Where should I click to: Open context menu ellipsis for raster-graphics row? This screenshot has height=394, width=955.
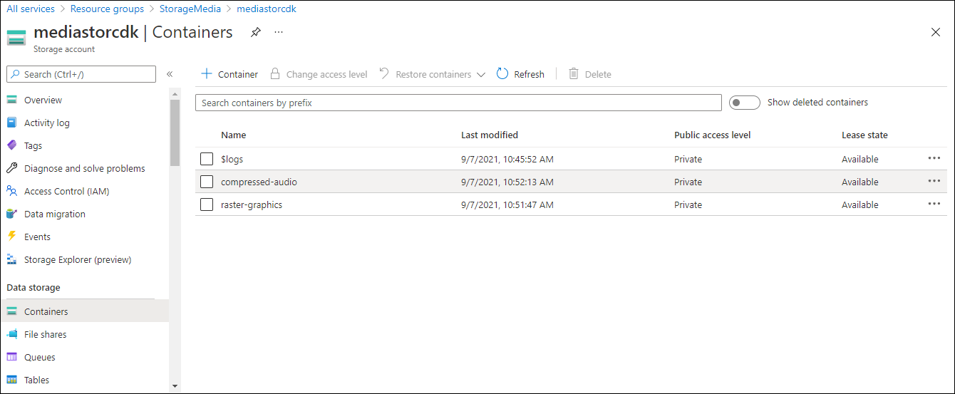click(934, 204)
